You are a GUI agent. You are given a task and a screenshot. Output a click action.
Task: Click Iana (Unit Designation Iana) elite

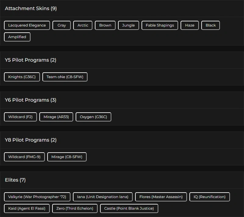[103, 197]
